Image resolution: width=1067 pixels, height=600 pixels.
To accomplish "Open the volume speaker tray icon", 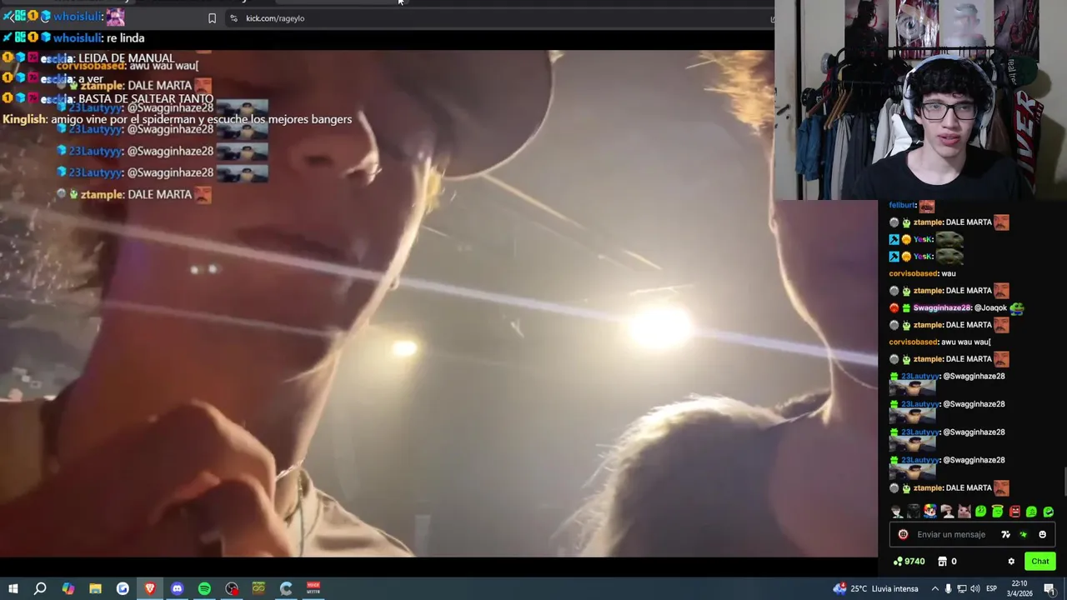I will [x=974, y=588].
